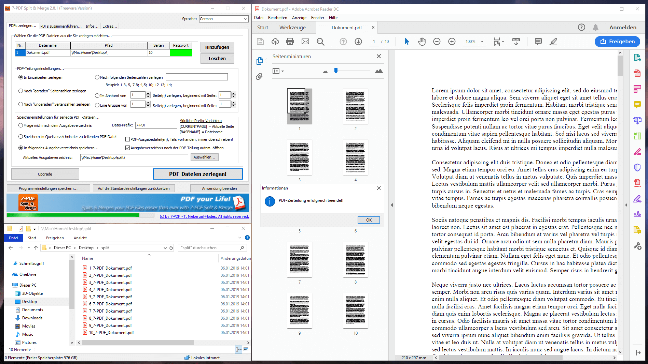
Task: Open the fit-page options dropdown in Acrobat
Action: (x=503, y=42)
